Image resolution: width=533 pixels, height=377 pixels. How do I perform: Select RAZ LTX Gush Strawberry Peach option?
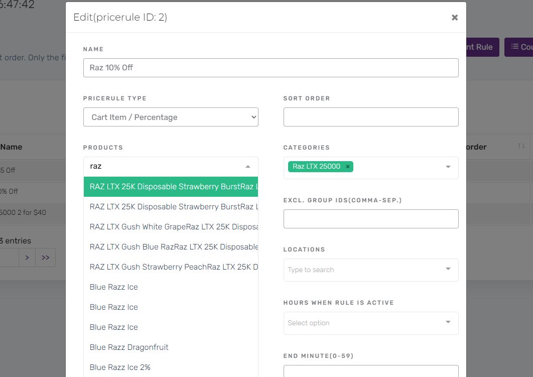[x=171, y=267]
